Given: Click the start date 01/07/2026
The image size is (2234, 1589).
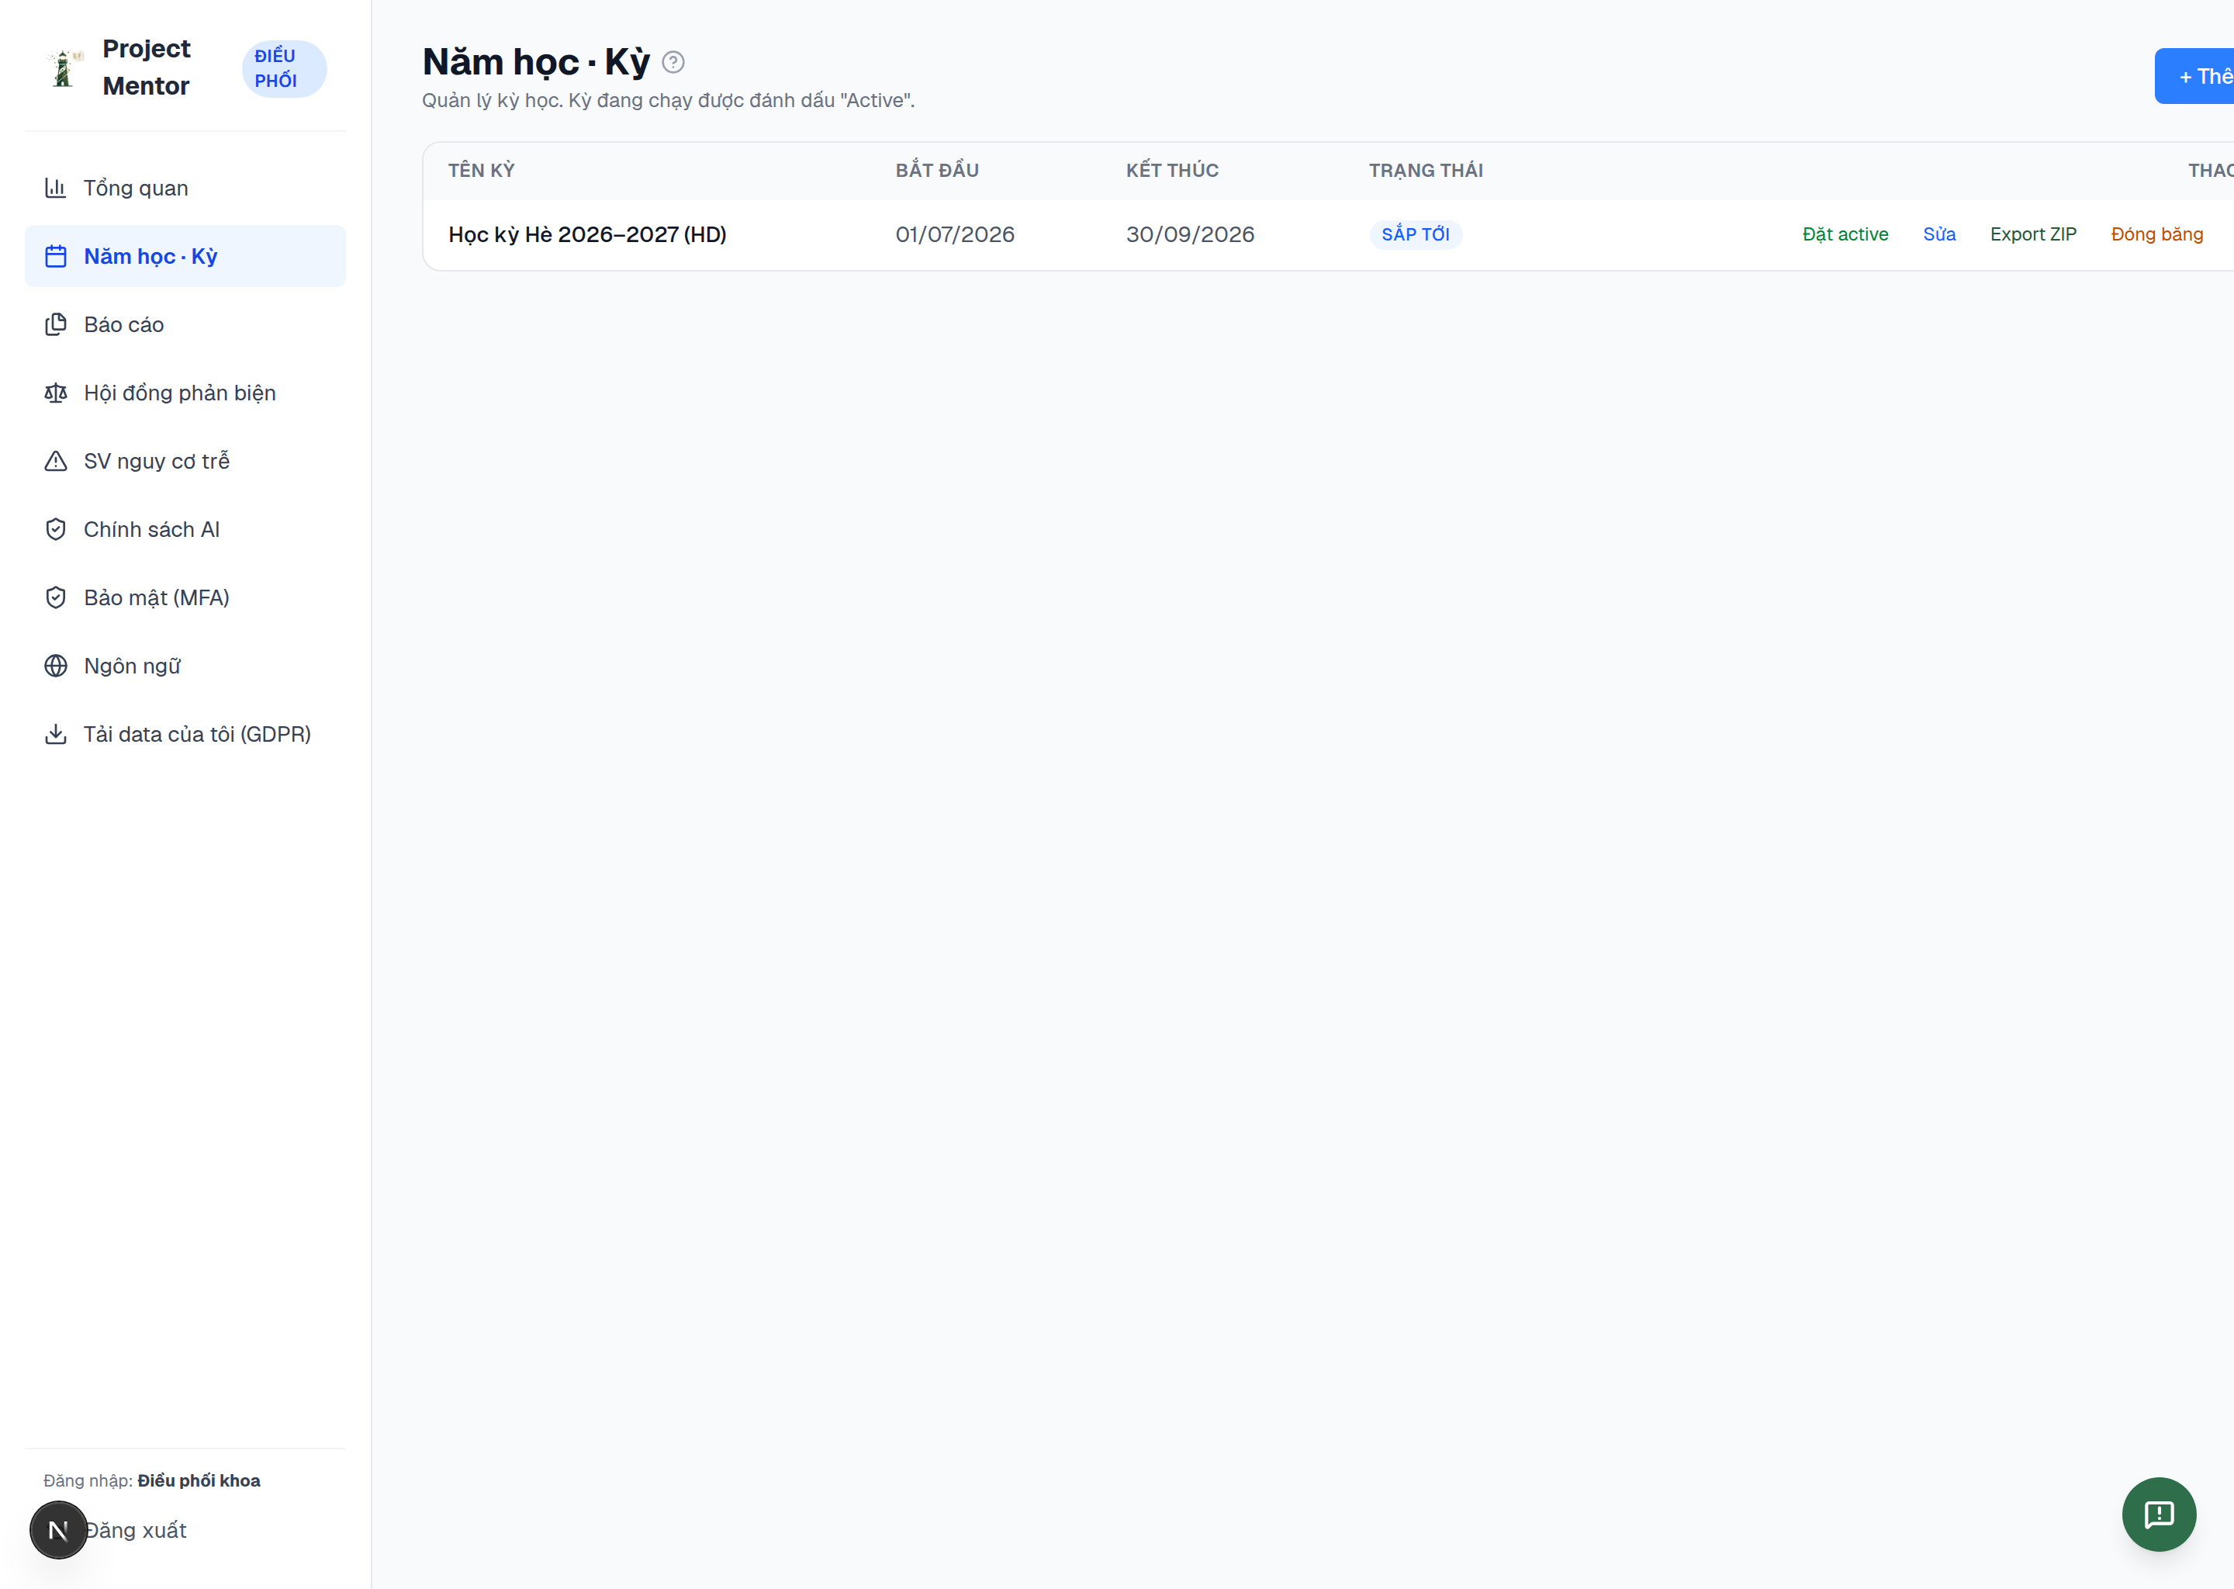Looking at the screenshot, I should (955, 235).
